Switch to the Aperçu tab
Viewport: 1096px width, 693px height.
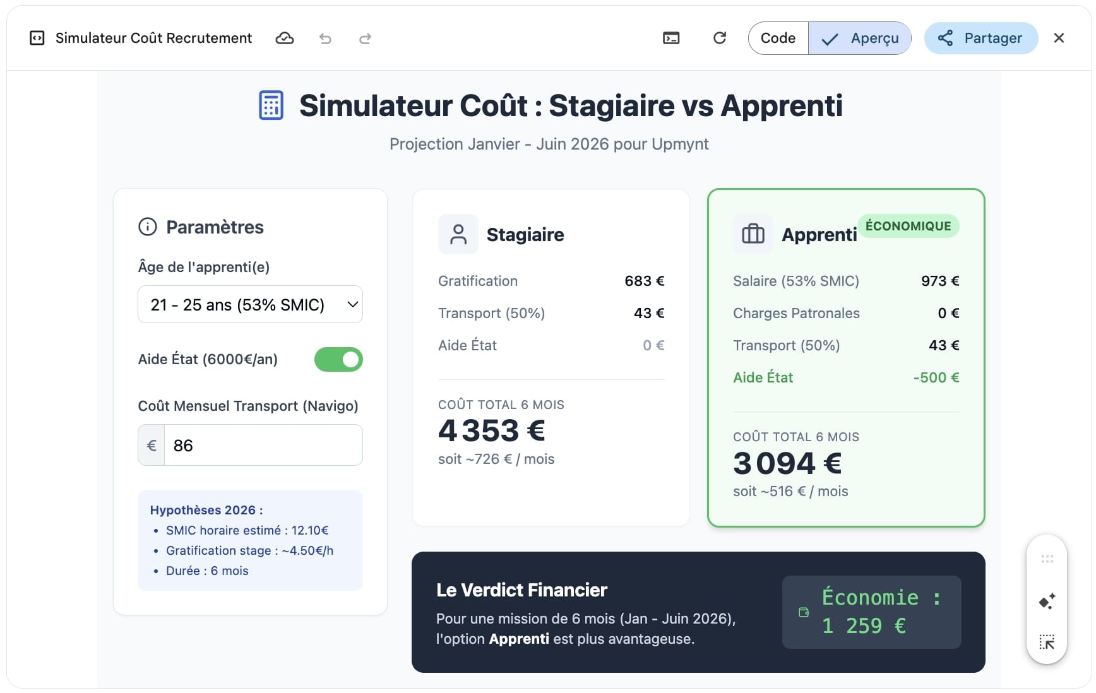click(859, 38)
